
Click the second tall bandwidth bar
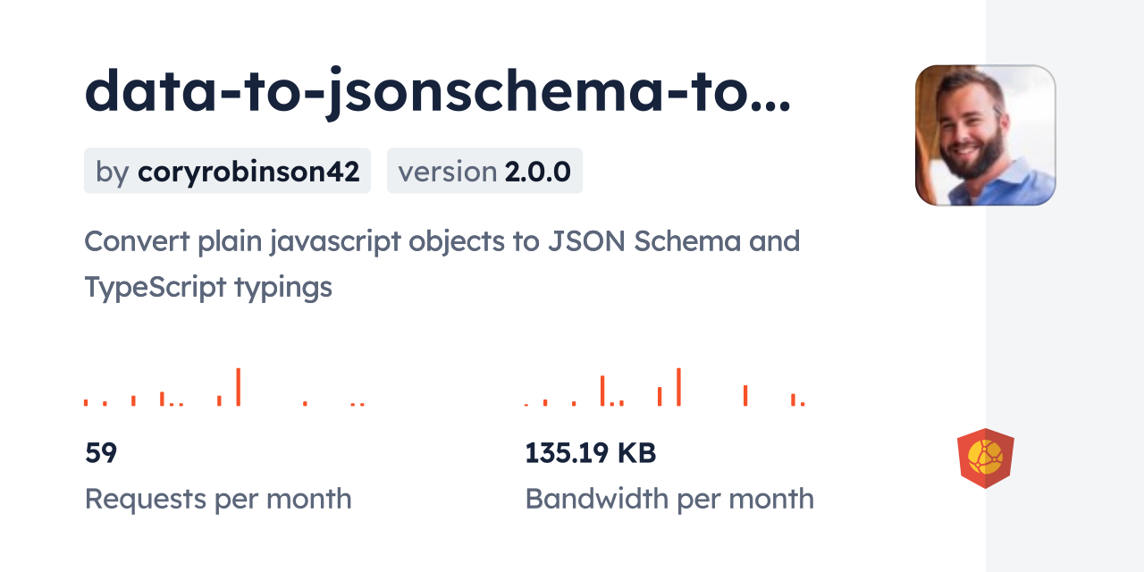602,391
